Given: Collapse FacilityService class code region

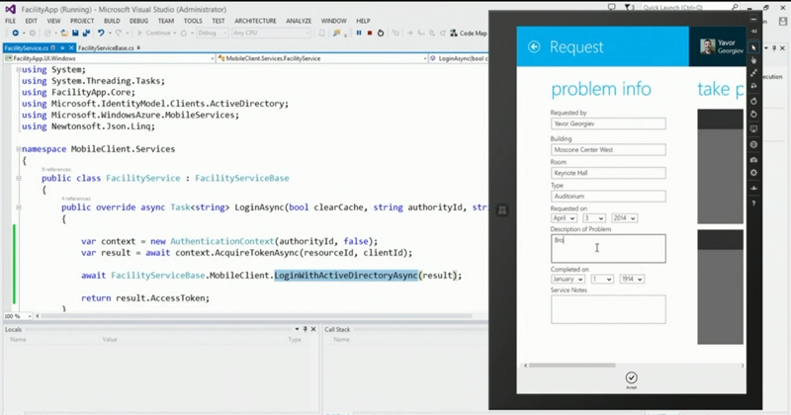Looking at the screenshot, I should pyautogui.click(x=18, y=178).
